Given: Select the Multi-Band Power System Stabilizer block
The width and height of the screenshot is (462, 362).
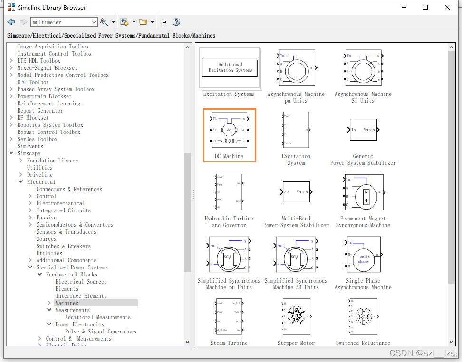Looking at the screenshot, I should [296, 204].
